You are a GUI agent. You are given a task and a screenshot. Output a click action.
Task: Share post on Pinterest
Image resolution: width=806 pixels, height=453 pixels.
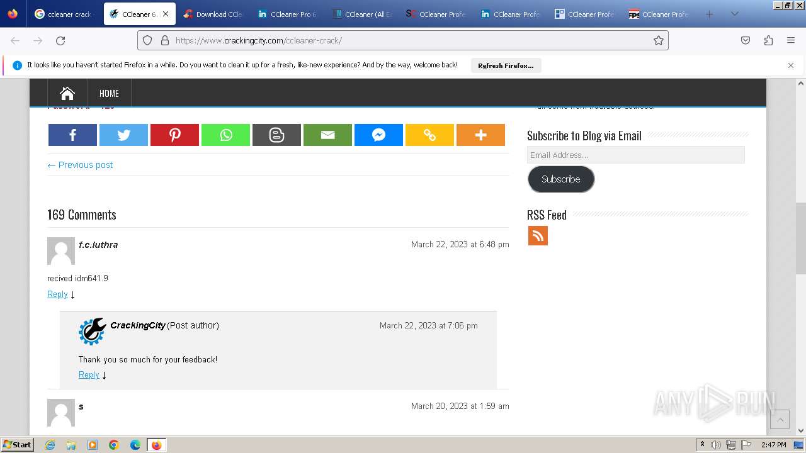click(174, 135)
